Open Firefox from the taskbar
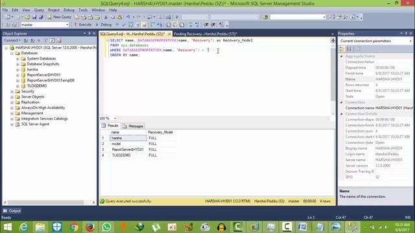This screenshot has height=233, width=415. (x=89, y=227)
